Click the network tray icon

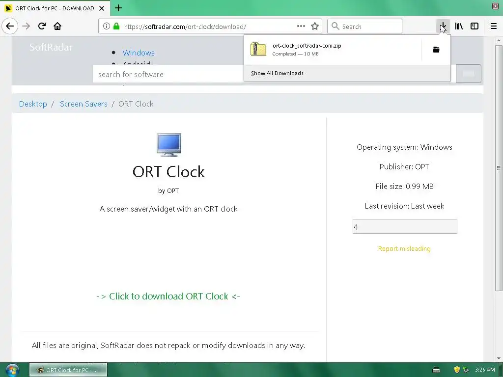pyautogui.click(x=466, y=370)
